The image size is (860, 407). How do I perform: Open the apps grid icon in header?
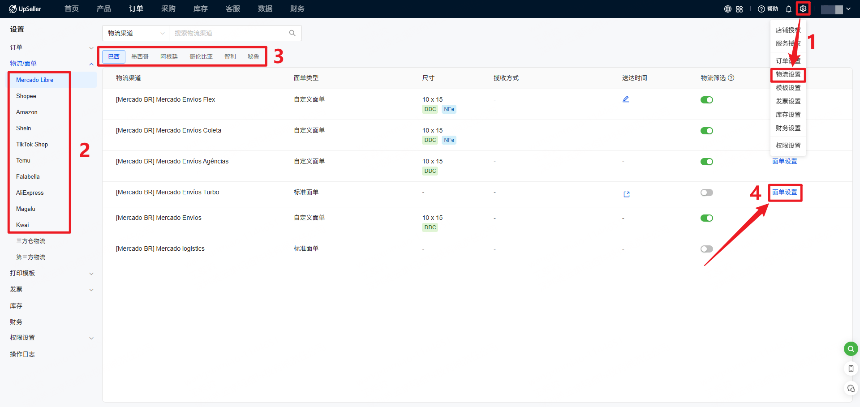740,9
